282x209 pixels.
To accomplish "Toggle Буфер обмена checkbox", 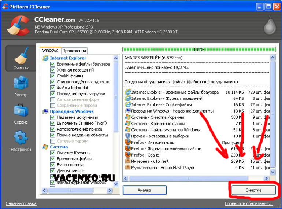I will pos(52,165).
